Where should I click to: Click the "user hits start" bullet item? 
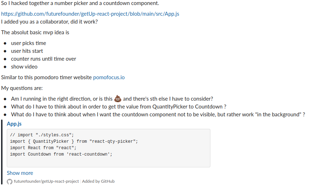(x=27, y=51)
